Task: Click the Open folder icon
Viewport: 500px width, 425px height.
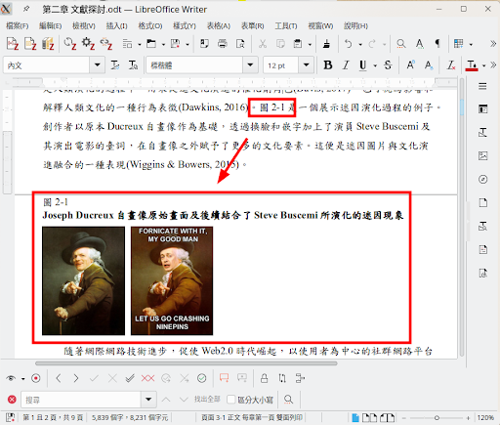Action: (x=151, y=44)
